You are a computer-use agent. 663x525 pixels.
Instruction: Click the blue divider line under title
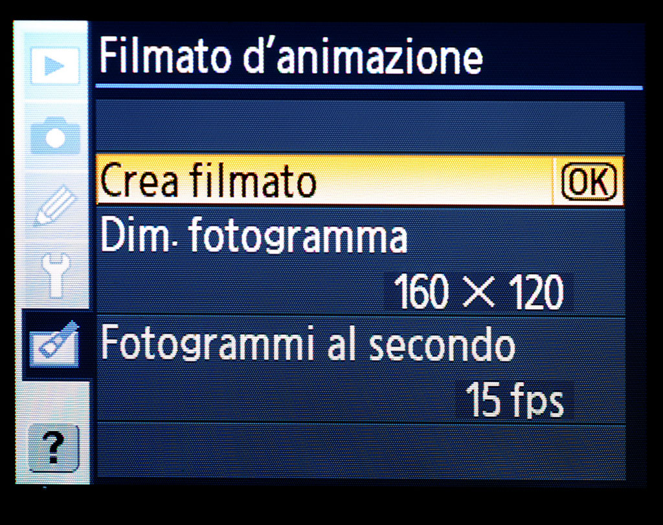pyautogui.click(x=368, y=87)
